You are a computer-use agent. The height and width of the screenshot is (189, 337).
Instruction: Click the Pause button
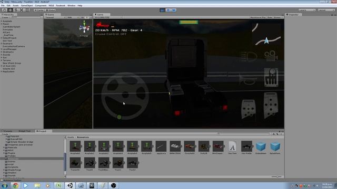coord(168,10)
